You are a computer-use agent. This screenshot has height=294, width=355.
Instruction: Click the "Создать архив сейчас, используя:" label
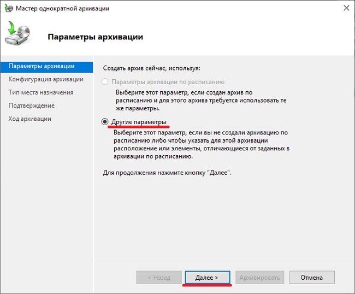pos(152,68)
